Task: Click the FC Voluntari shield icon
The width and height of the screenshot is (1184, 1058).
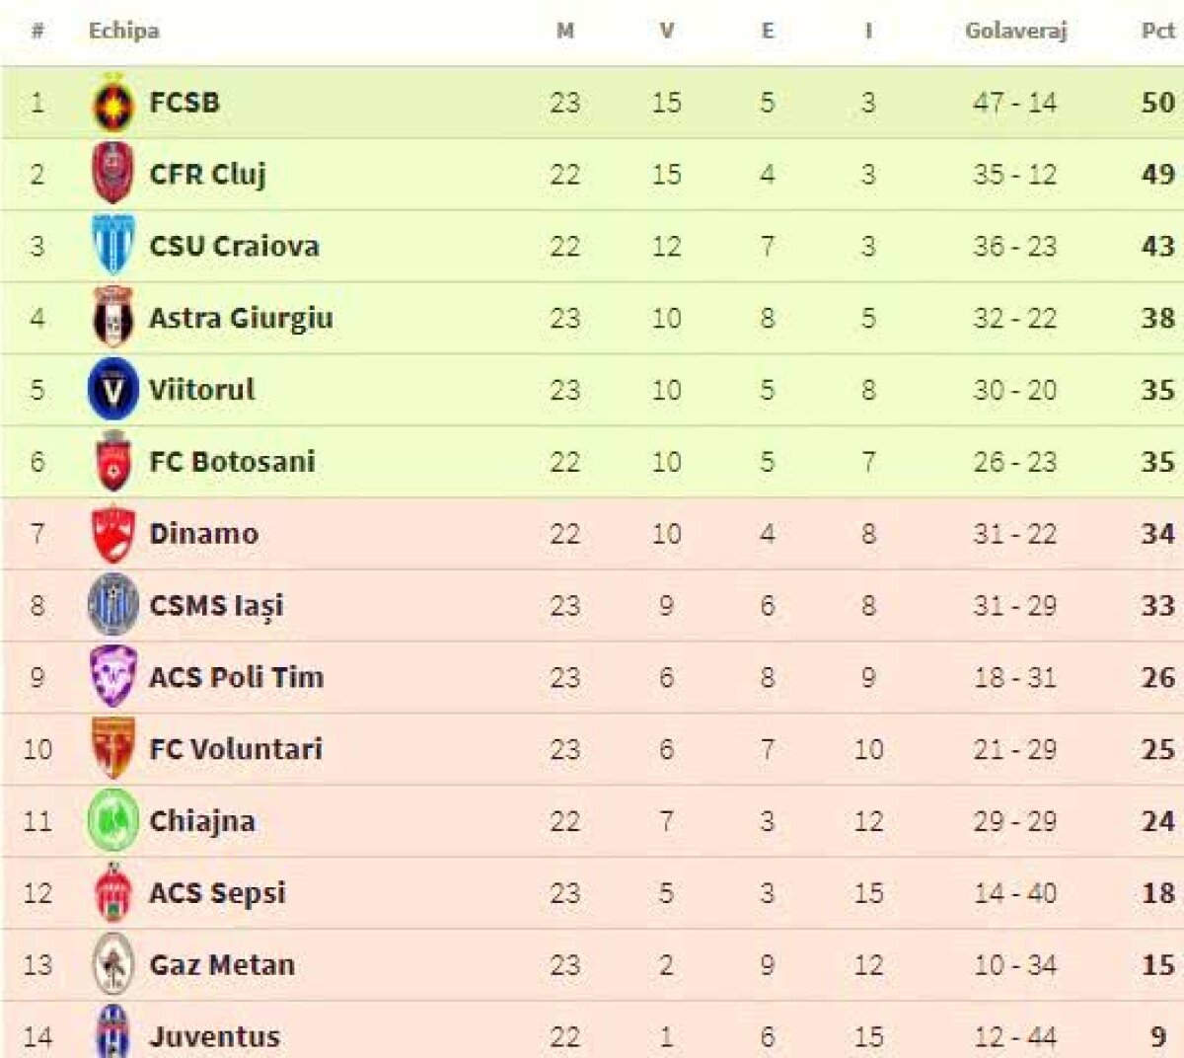Action: 113,749
